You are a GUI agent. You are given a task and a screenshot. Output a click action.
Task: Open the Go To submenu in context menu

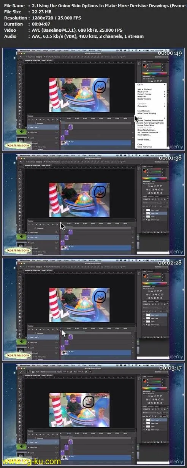[151, 84]
